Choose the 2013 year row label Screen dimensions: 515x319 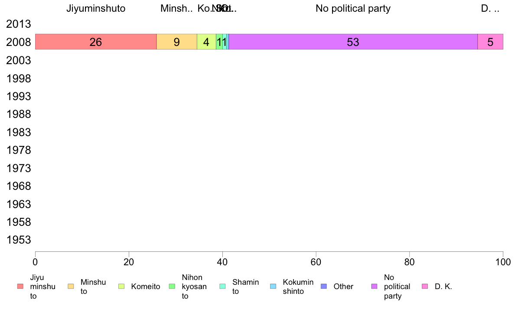click(18, 24)
